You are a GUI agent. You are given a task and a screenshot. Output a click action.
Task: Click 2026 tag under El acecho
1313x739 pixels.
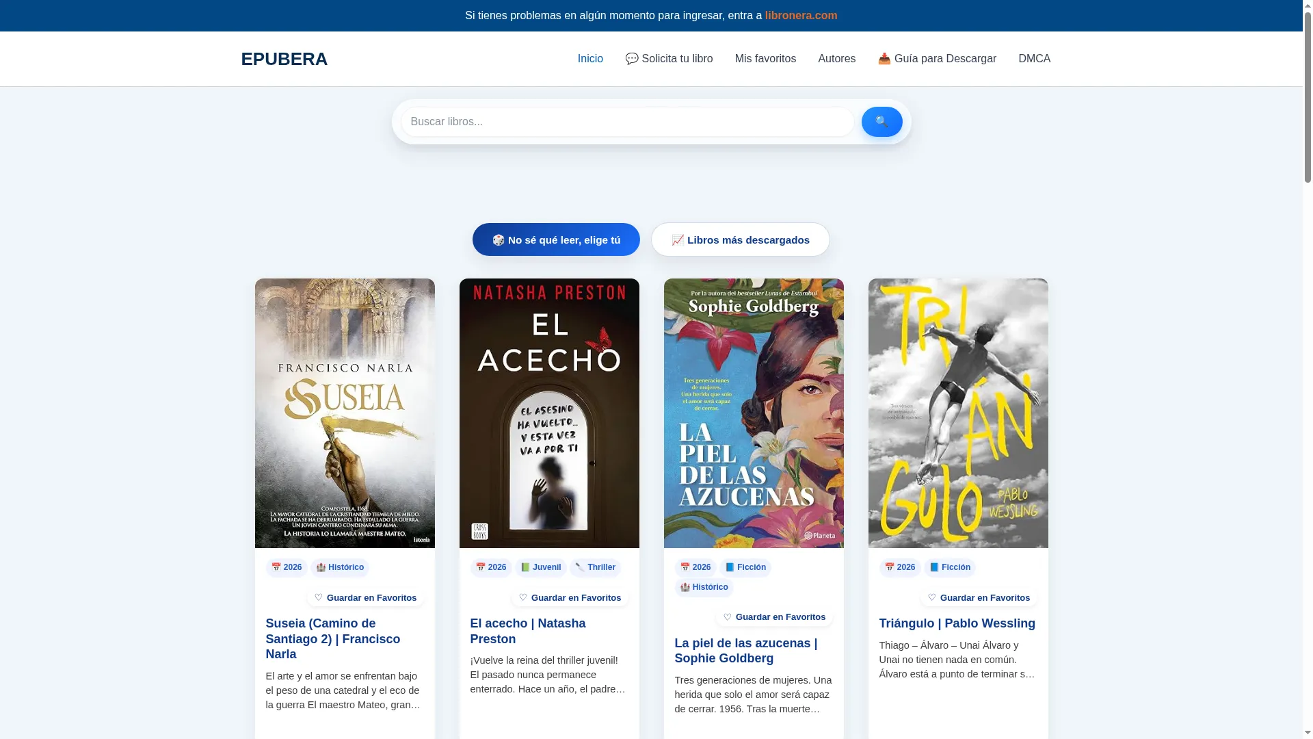coord(491,568)
